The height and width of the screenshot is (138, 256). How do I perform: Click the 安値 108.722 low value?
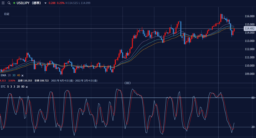coord(42,80)
